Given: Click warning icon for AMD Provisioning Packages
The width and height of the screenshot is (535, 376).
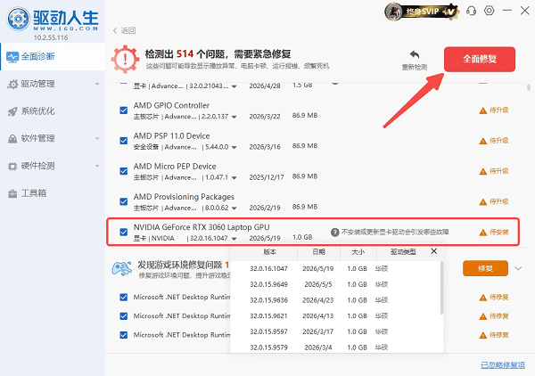Looking at the screenshot, I should click(x=482, y=201).
